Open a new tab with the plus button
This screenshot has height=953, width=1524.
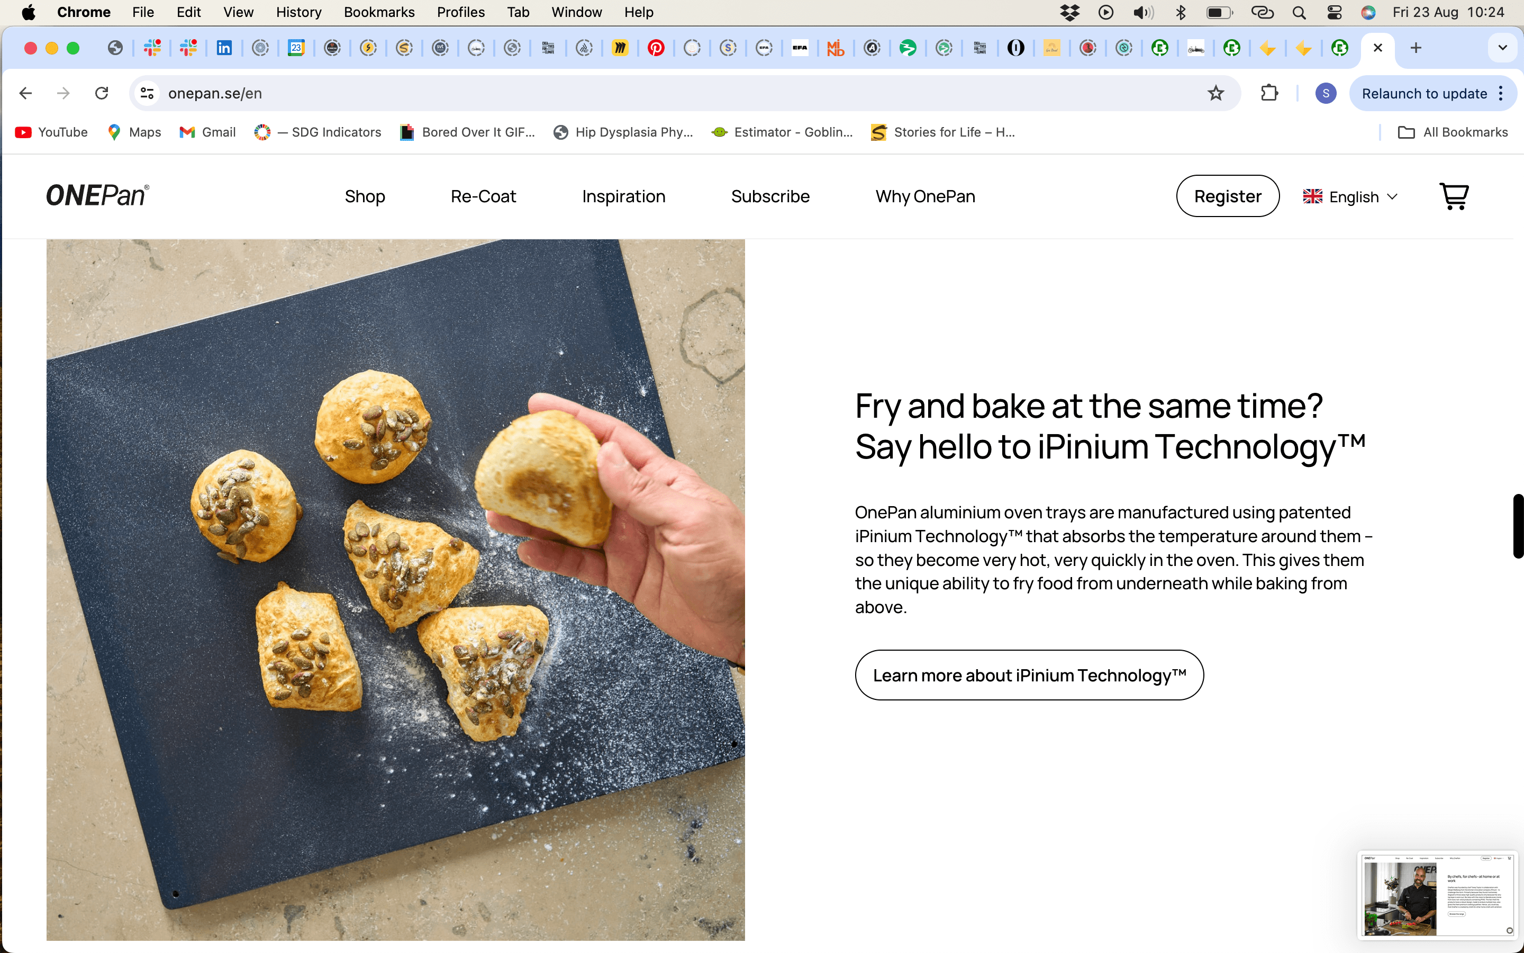pyautogui.click(x=1416, y=48)
